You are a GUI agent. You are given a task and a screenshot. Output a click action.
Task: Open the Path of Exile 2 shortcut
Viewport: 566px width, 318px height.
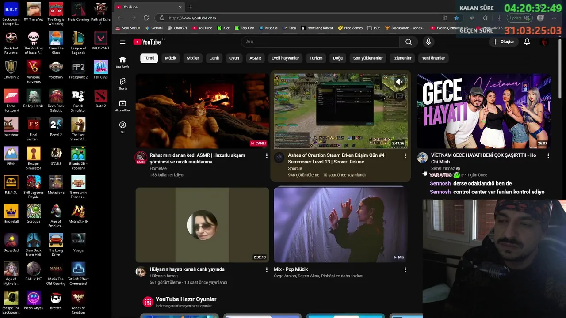coord(100,15)
